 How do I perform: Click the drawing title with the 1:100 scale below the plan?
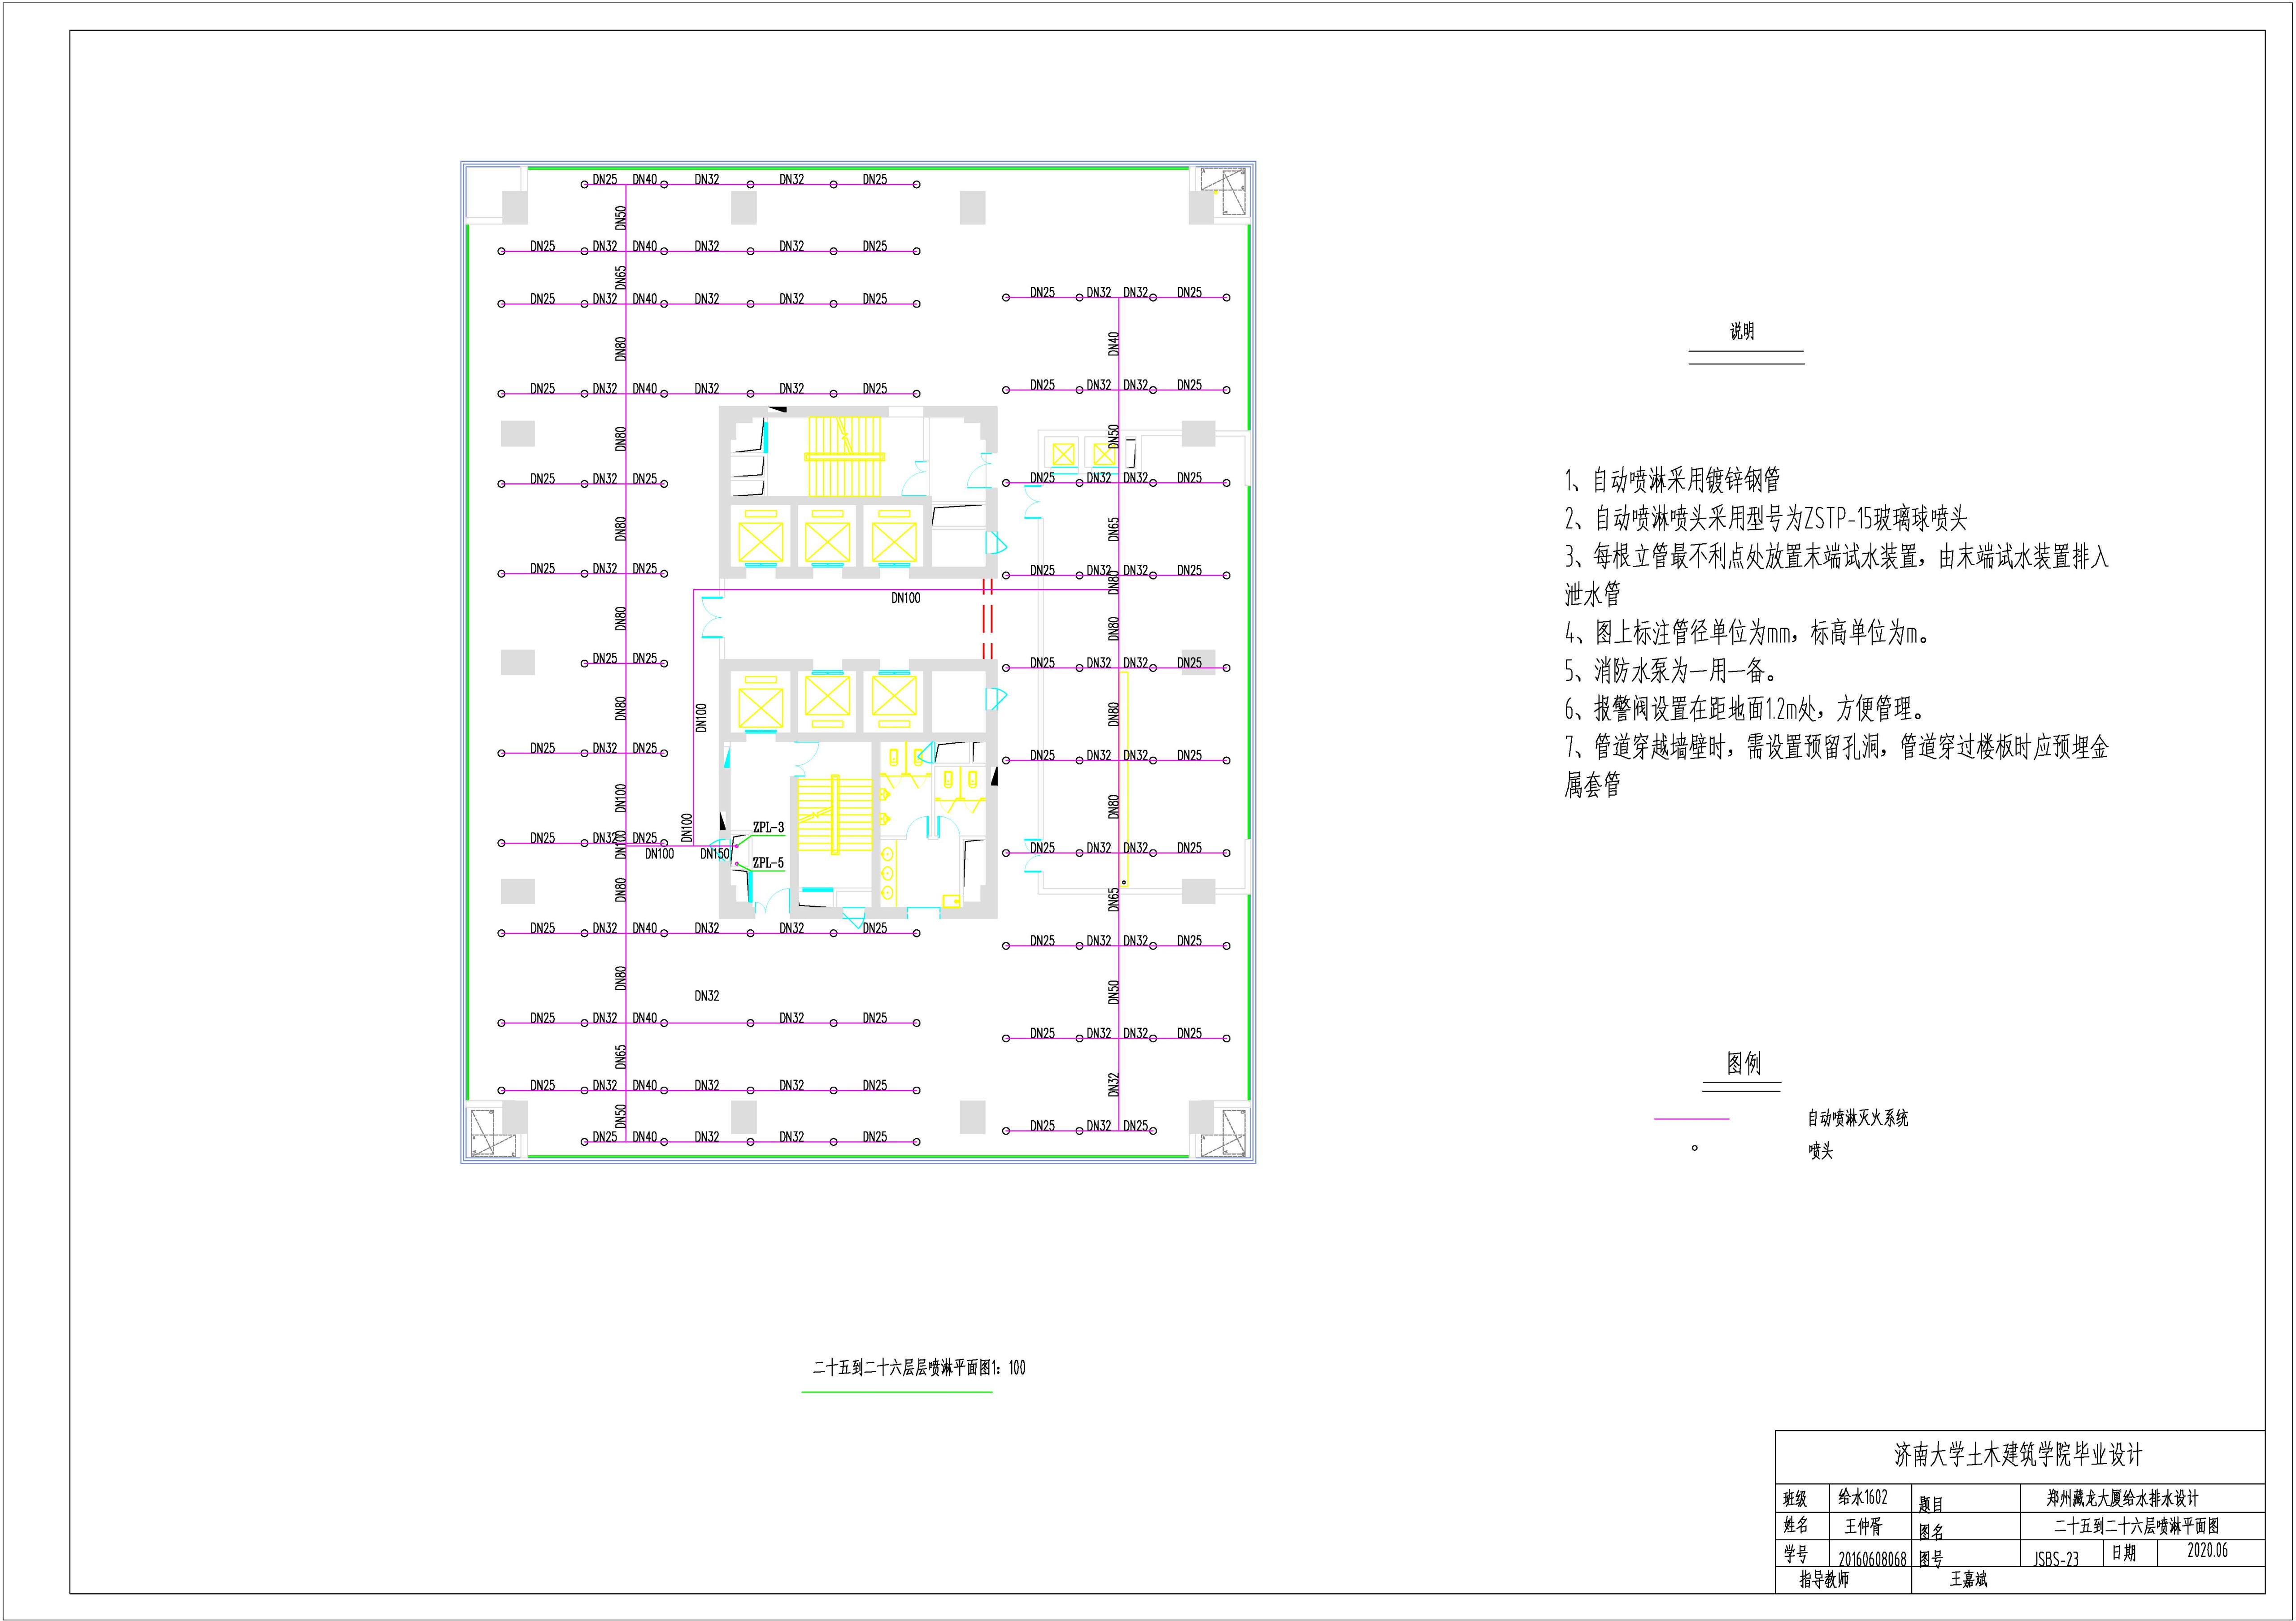tap(918, 1367)
